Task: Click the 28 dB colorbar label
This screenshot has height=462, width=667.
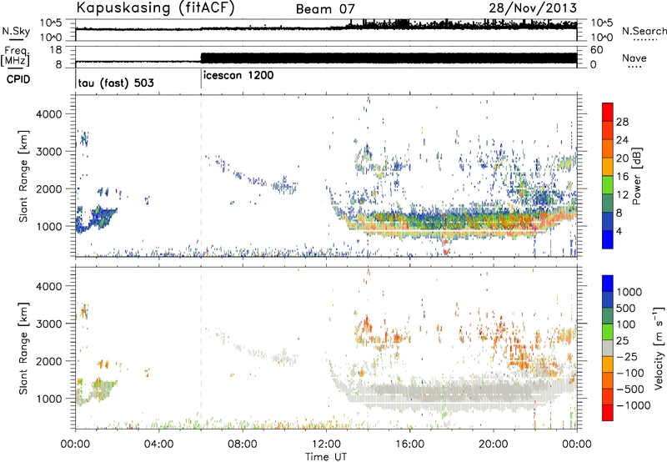Action: click(622, 122)
